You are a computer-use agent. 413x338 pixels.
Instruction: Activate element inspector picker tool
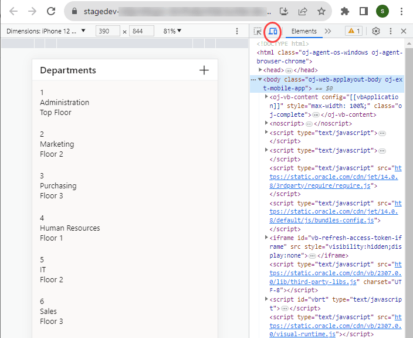(x=258, y=31)
